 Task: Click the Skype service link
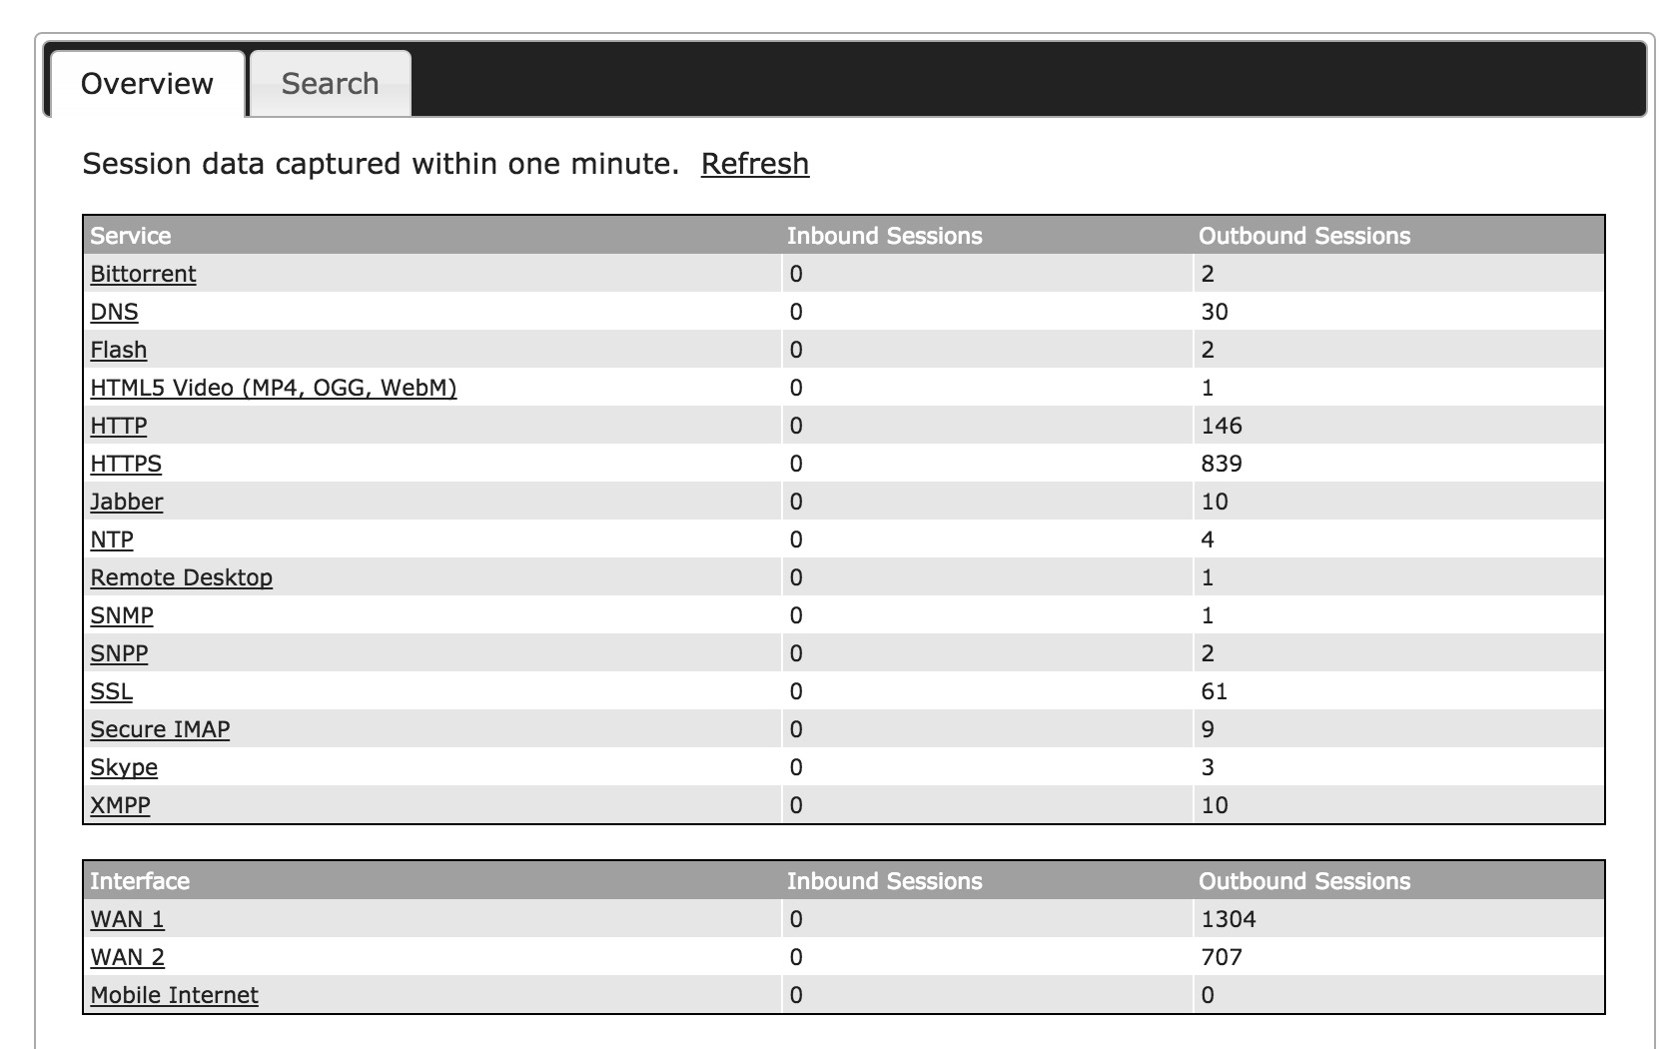coord(124,767)
